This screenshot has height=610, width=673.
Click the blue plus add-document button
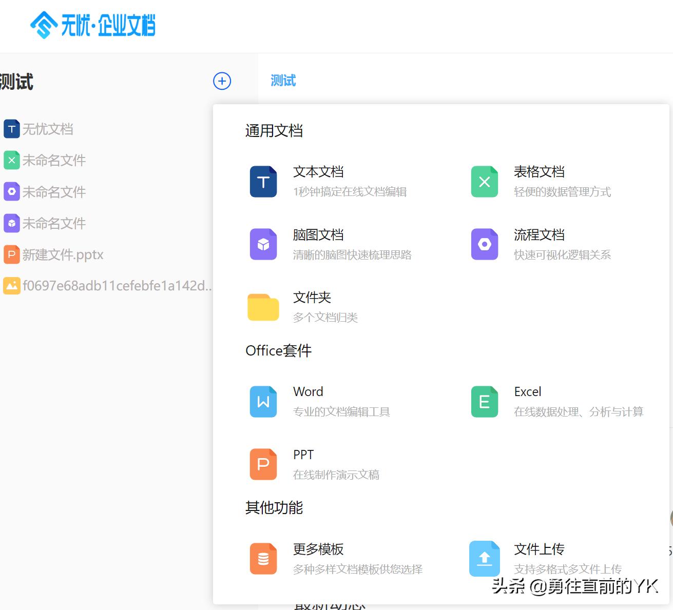tap(222, 81)
